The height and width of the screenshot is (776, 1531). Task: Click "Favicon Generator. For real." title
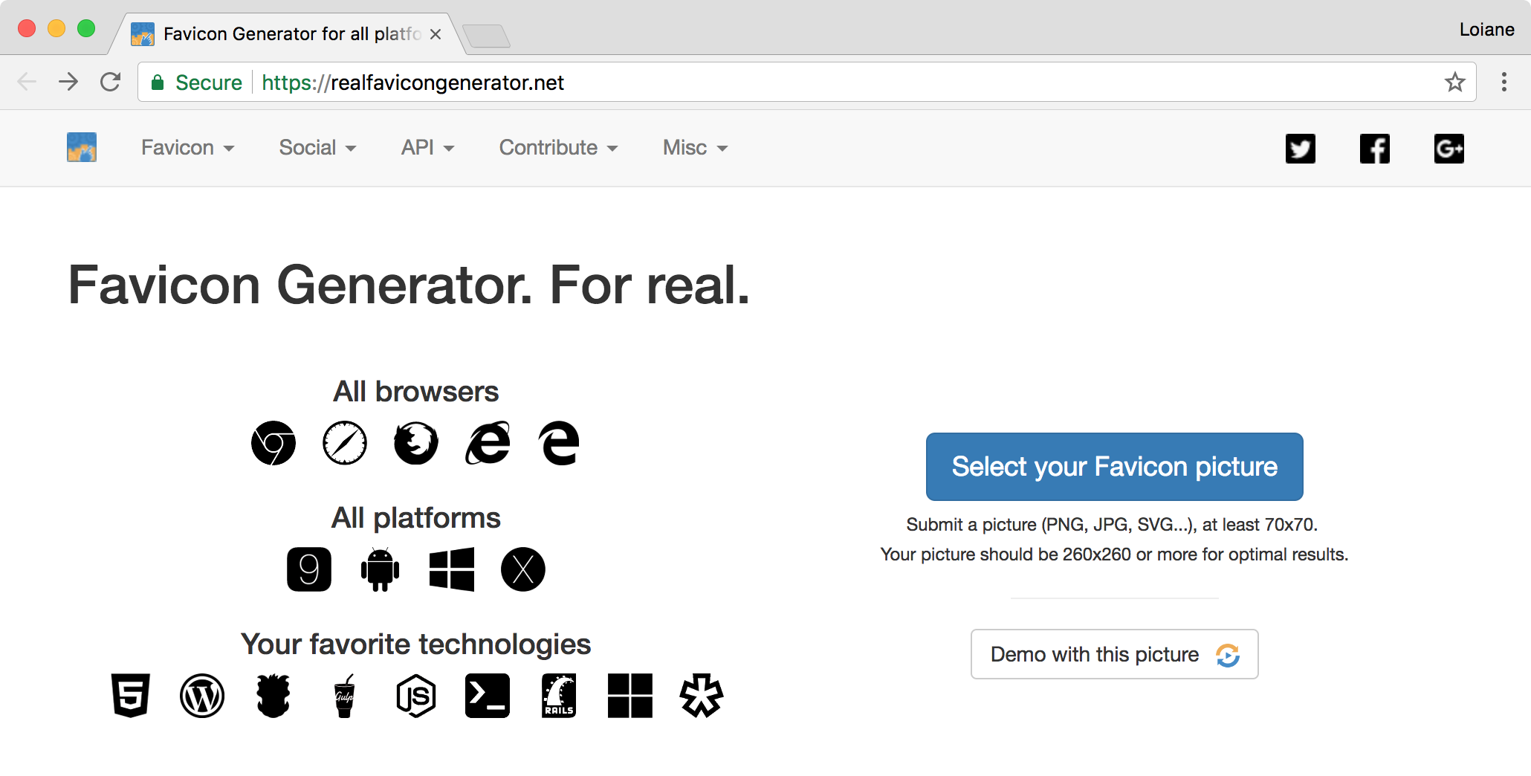[409, 285]
